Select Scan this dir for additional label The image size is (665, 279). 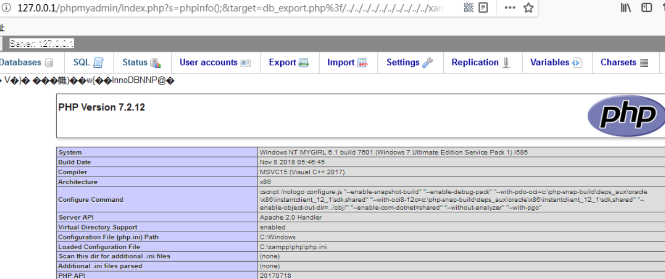click(x=114, y=256)
